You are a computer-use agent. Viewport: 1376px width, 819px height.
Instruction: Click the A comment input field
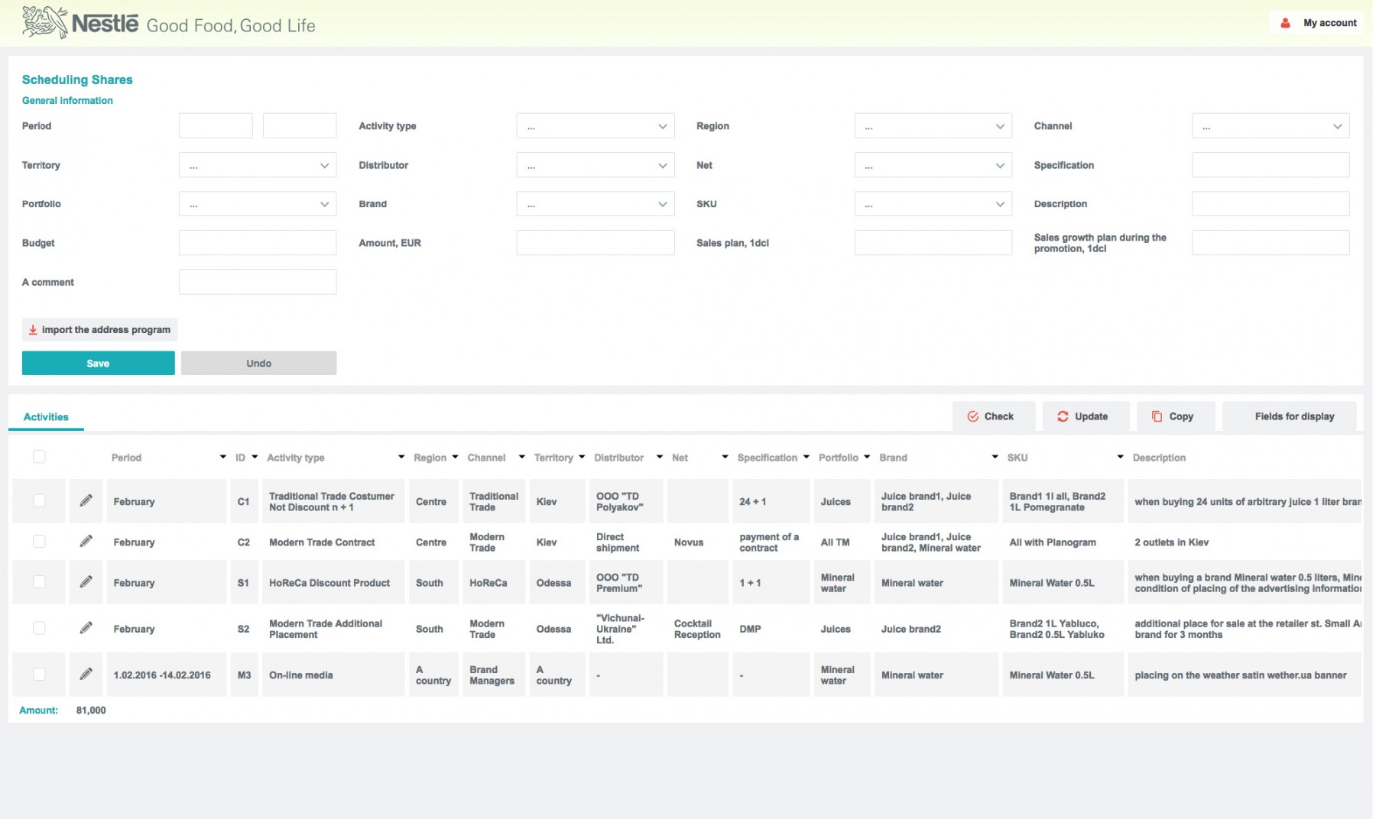click(x=258, y=282)
